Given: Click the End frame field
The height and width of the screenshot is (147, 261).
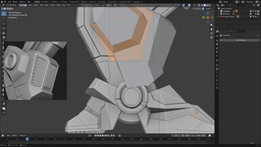Looking at the screenshot, I should coord(201,136).
